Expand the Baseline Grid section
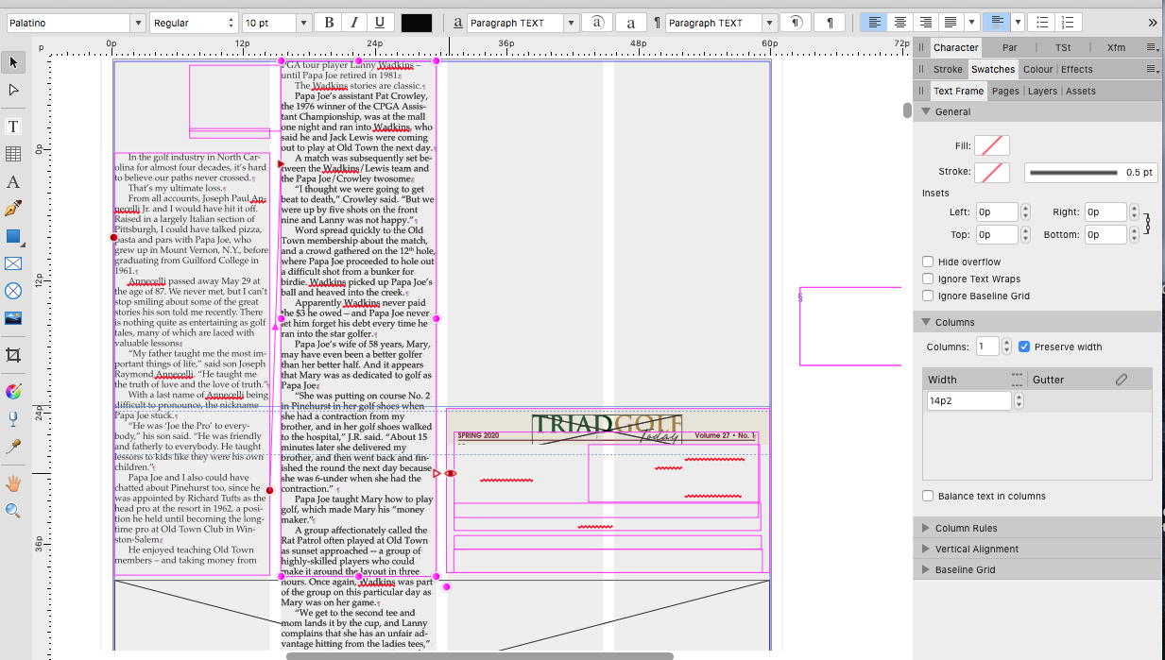The height and width of the screenshot is (660, 1165). click(x=926, y=569)
